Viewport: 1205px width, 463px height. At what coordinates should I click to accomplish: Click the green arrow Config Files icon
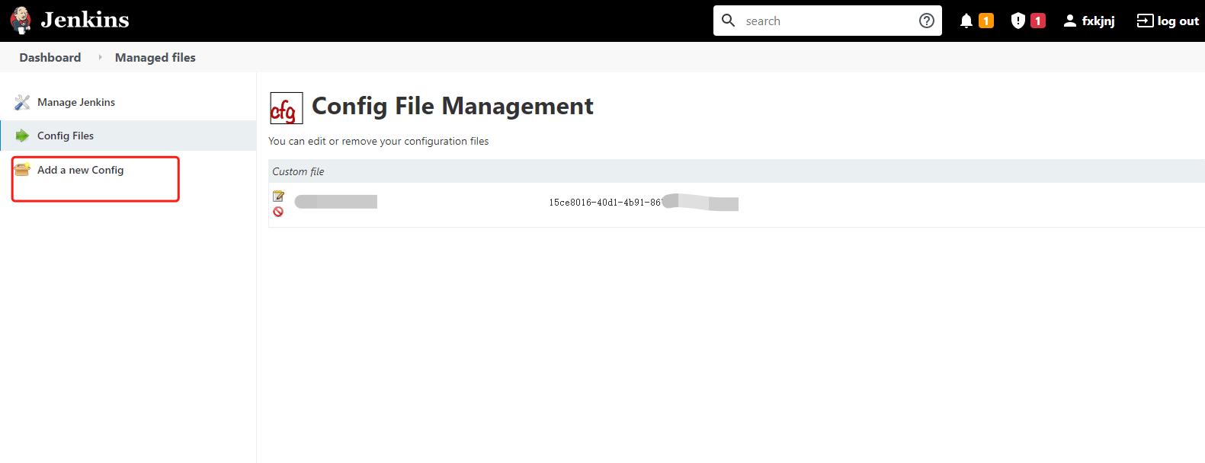tap(22, 136)
